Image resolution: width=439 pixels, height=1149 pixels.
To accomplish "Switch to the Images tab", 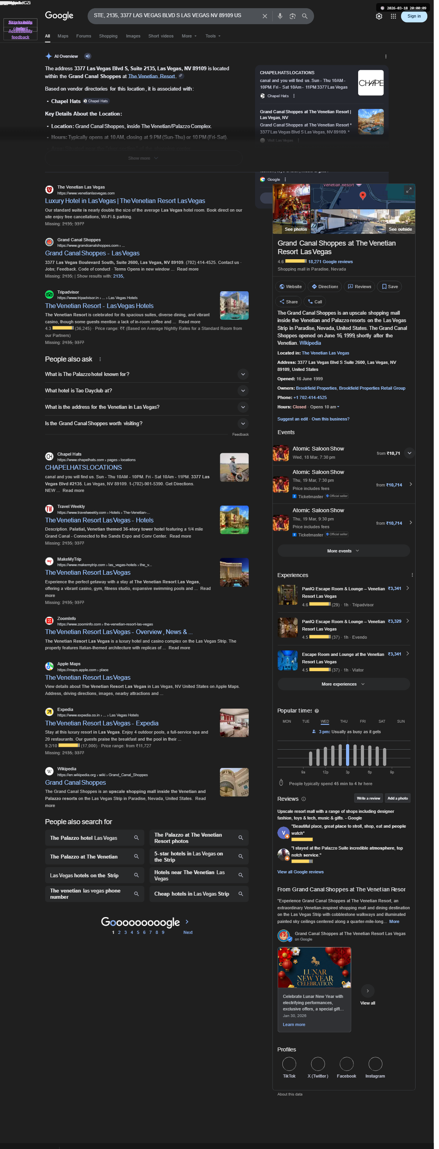I will pyautogui.click(x=133, y=36).
